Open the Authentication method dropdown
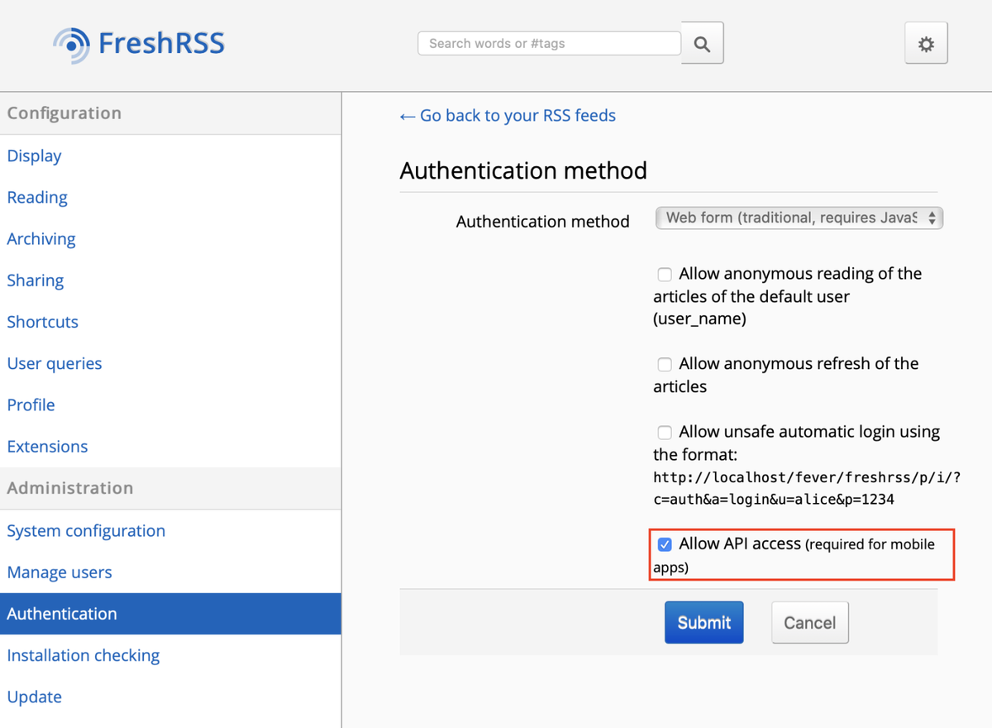The width and height of the screenshot is (992, 728). click(799, 218)
